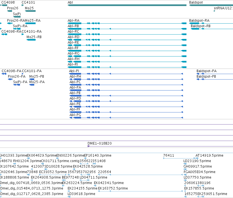233x198 pixels.
Task: Click the Abl-PB protein label
Action: (75, 93)
